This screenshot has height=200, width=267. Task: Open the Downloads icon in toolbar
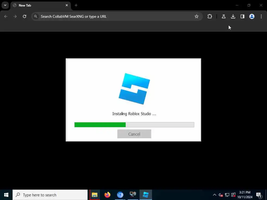coord(233,16)
